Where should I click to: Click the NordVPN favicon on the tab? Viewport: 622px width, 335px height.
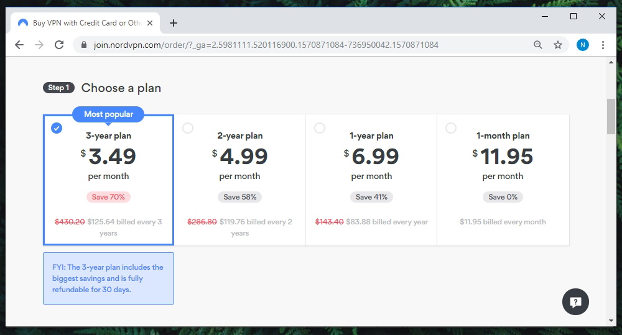23,23
